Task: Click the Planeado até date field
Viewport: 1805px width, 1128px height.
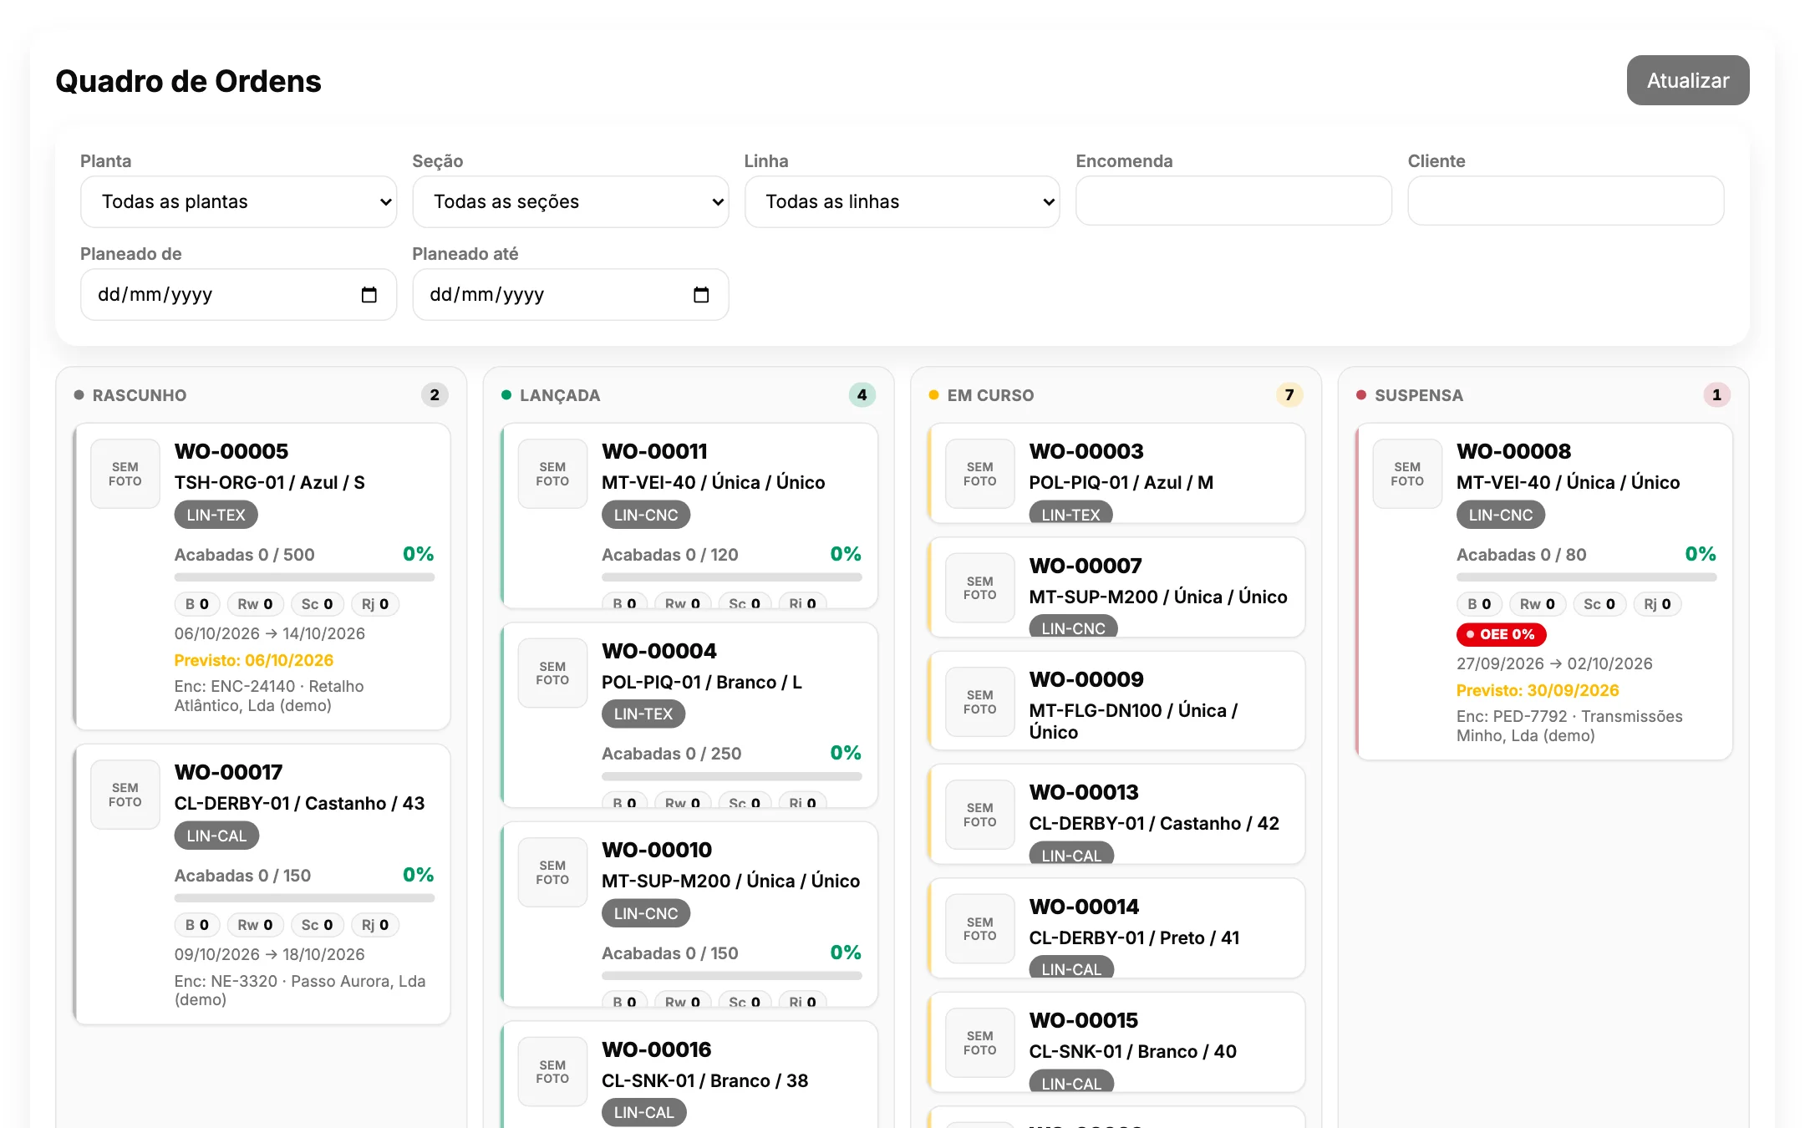Action: pyautogui.click(x=570, y=294)
